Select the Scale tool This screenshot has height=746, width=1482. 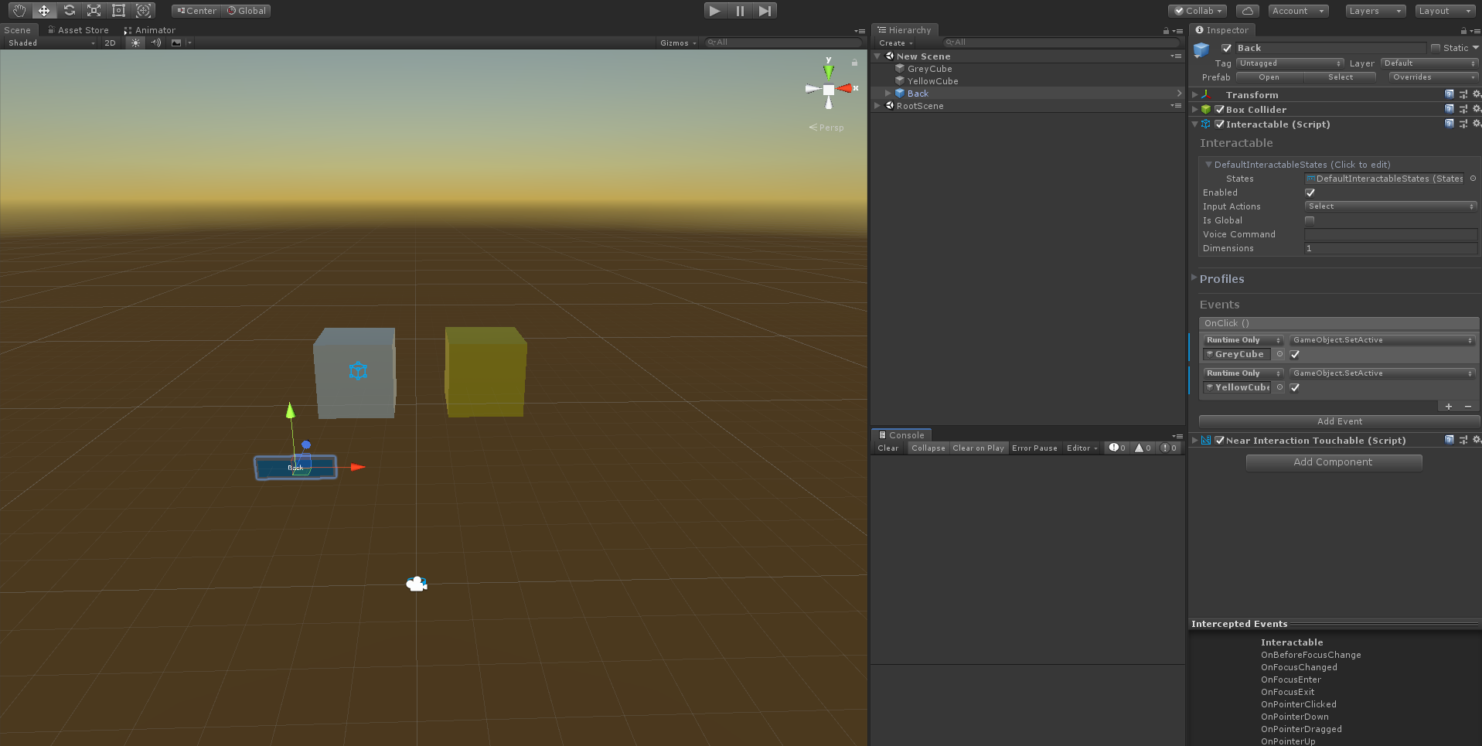pyautogui.click(x=94, y=10)
